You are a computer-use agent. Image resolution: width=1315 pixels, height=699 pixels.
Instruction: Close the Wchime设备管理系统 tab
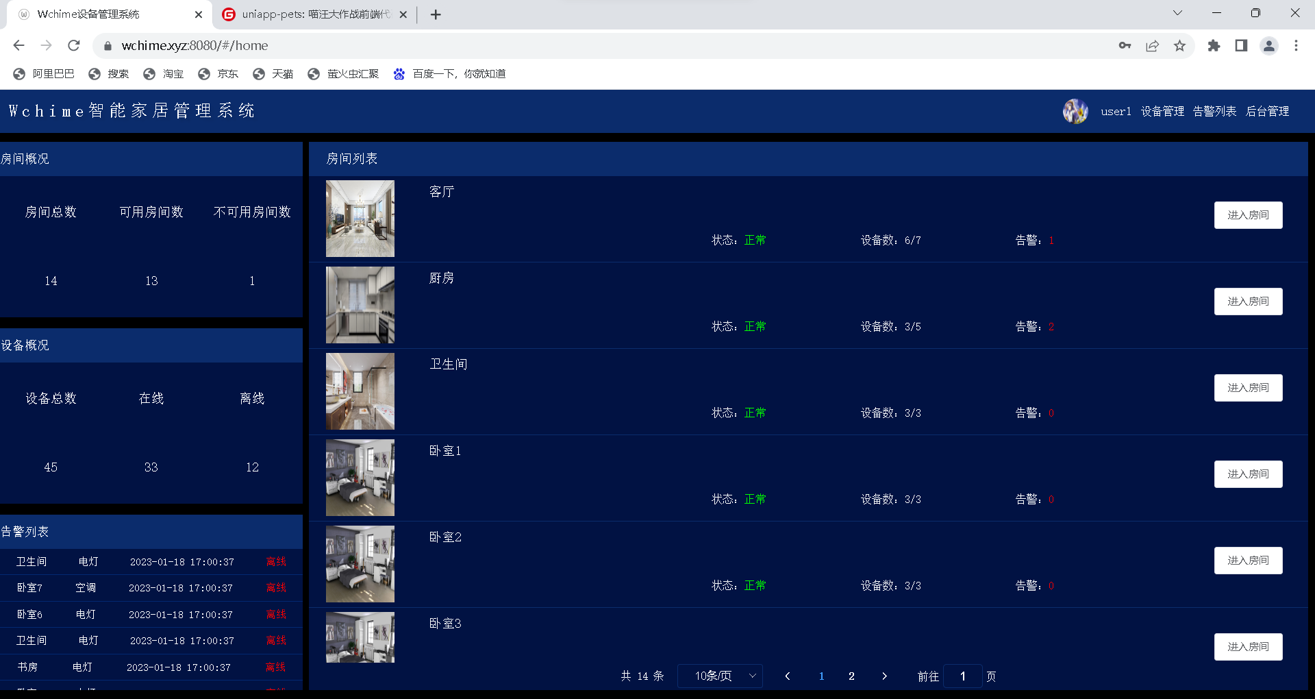(x=199, y=14)
